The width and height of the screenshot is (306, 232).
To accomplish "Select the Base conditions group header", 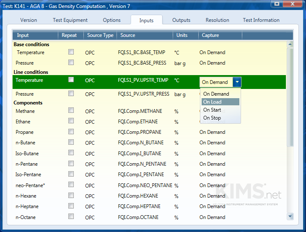I will pyautogui.click(x=31, y=44).
